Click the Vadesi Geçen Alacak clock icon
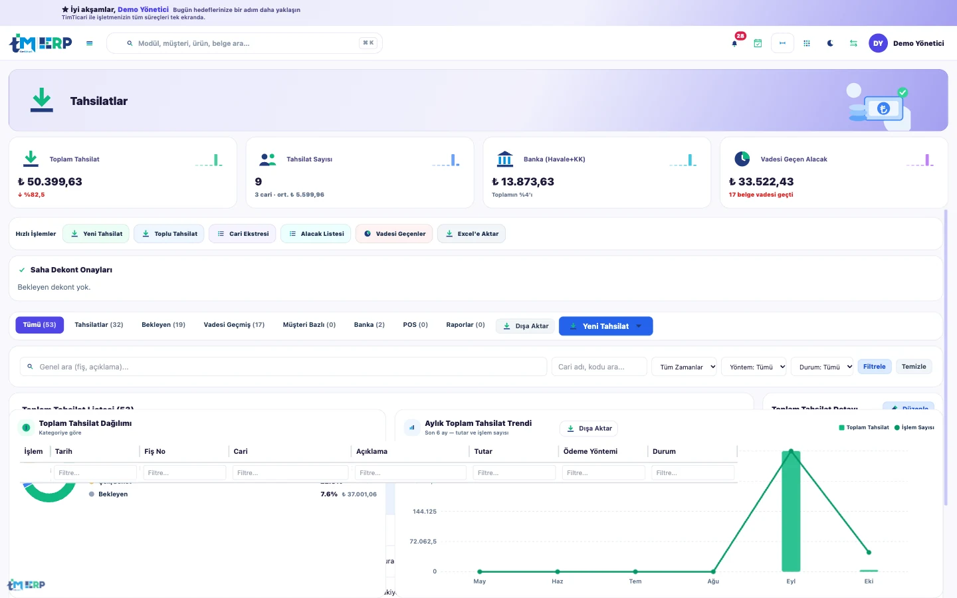This screenshot has height=598, width=957. [x=742, y=159]
